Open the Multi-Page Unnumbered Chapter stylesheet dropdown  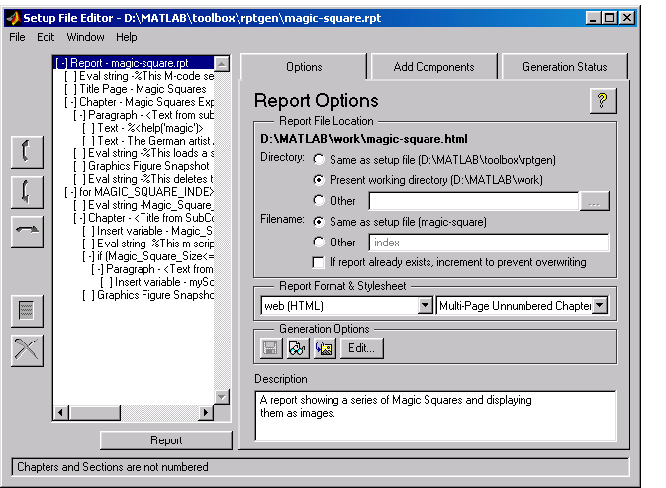click(600, 306)
